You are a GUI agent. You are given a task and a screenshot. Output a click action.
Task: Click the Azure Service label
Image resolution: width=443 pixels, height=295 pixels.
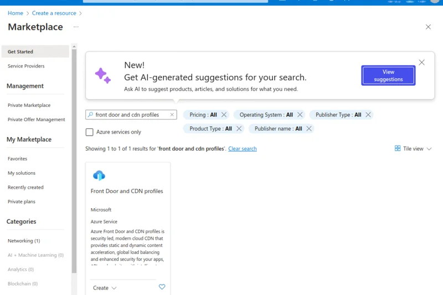[104, 221]
